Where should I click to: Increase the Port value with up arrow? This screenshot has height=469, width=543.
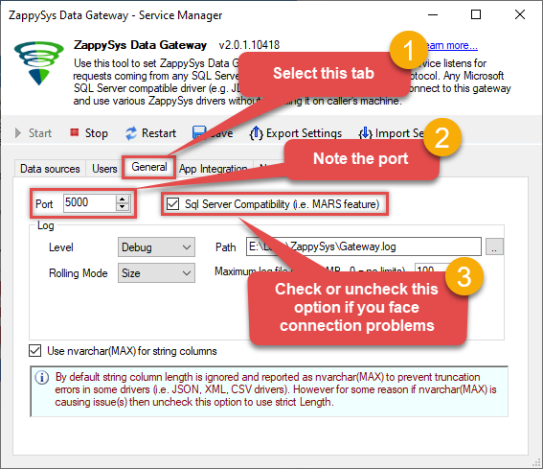[123, 199]
